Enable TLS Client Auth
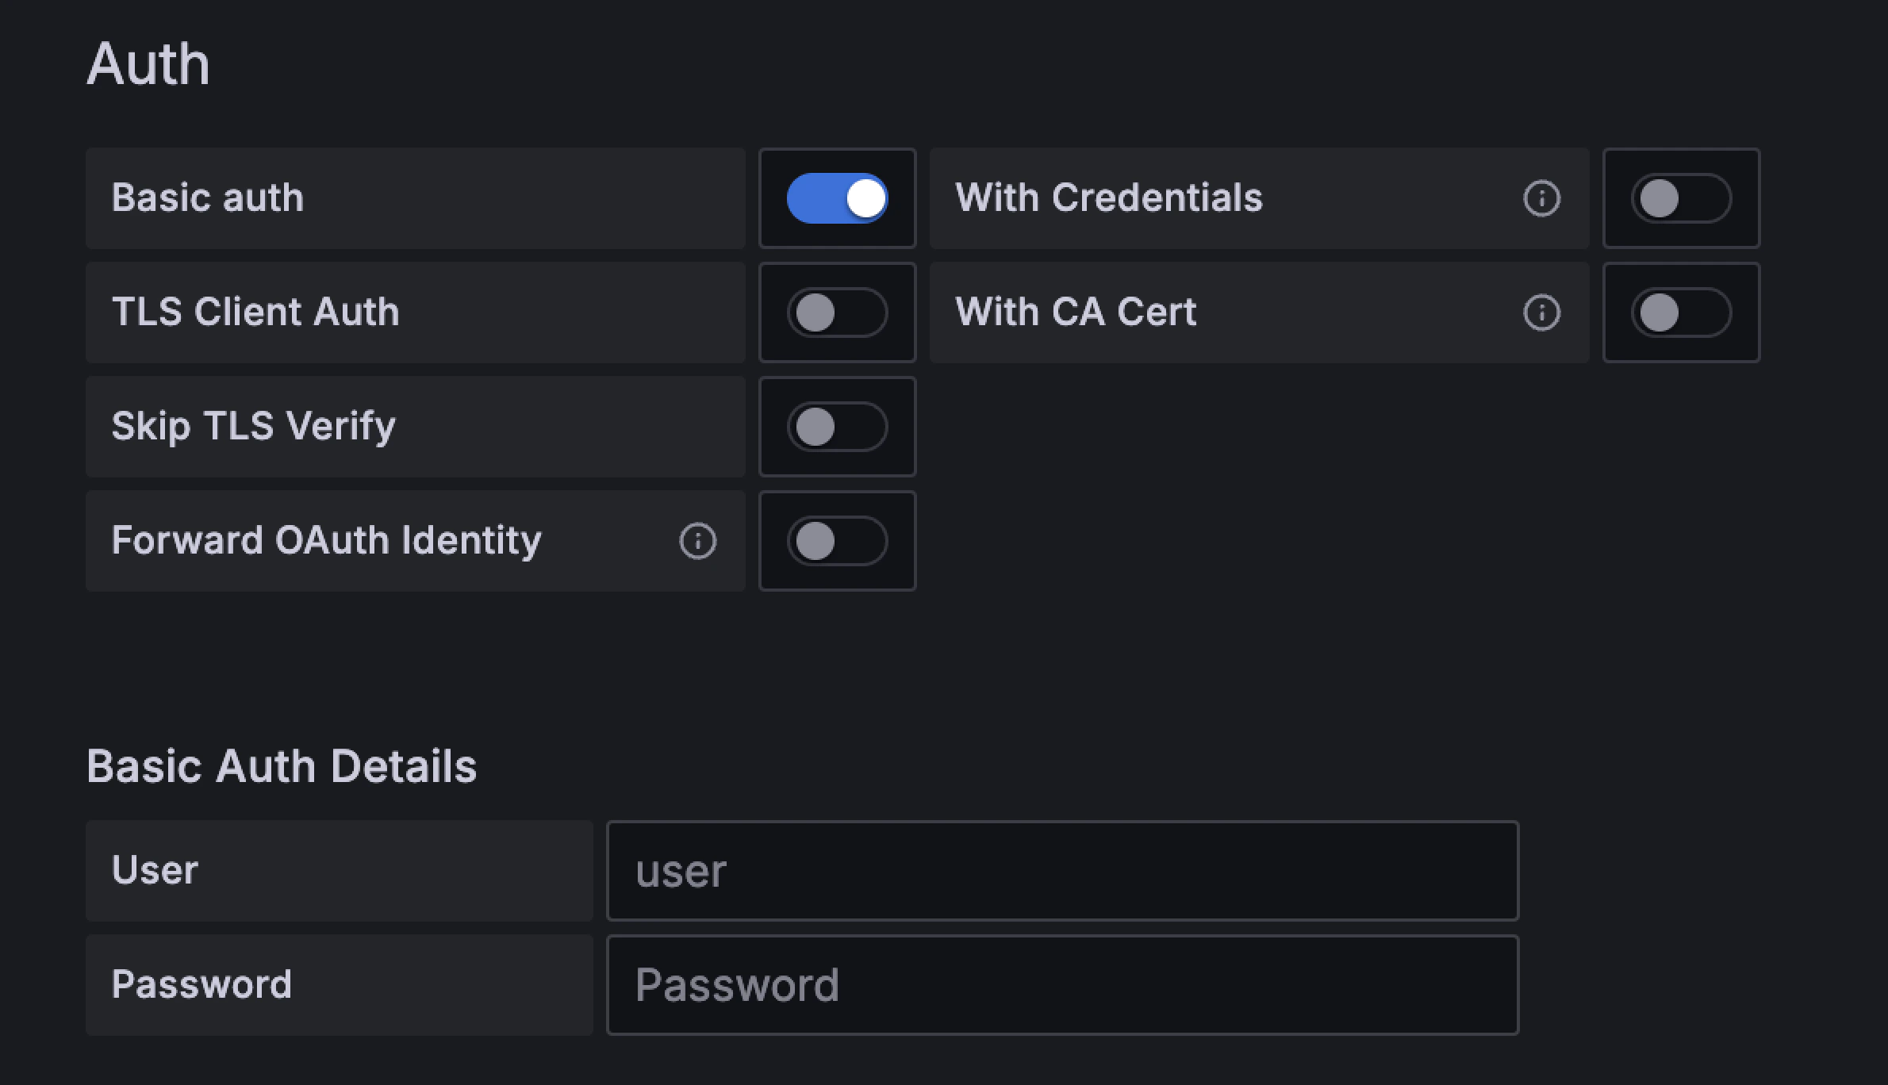 (x=837, y=312)
